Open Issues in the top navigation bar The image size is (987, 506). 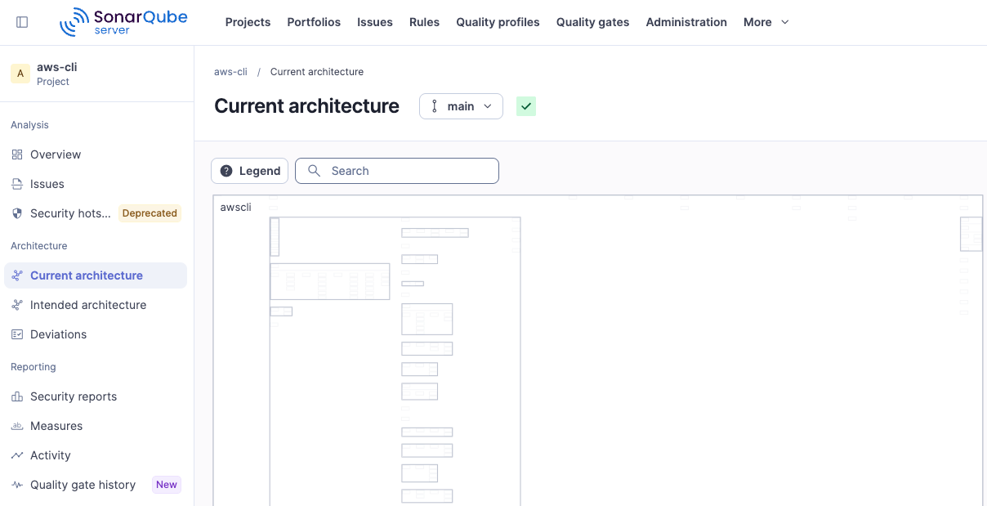pos(375,22)
